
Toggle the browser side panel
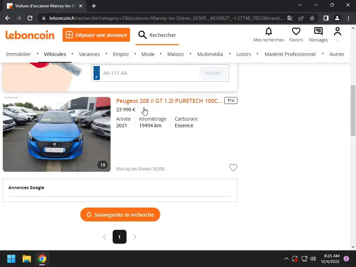click(326, 18)
